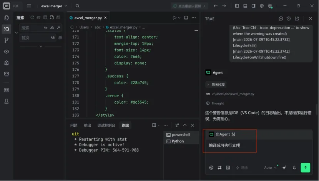Open editor more actions ellipsis
The image size is (319, 181).
194,18
